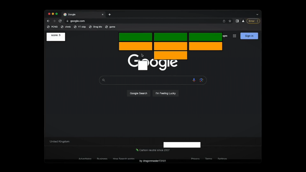Click the browser forward arrow
The width and height of the screenshot is (306, 172).
point(54,21)
